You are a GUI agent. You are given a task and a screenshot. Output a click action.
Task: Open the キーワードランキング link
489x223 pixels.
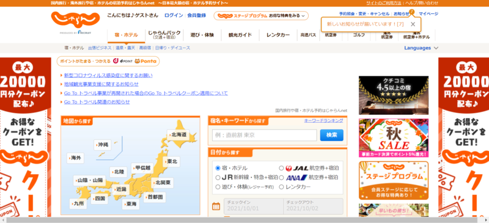tap(323, 121)
